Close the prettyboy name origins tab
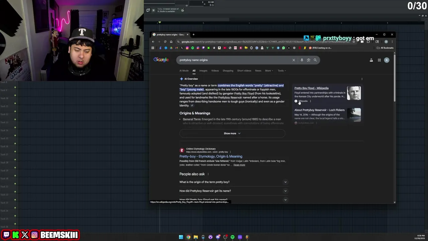 (x=188, y=34)
